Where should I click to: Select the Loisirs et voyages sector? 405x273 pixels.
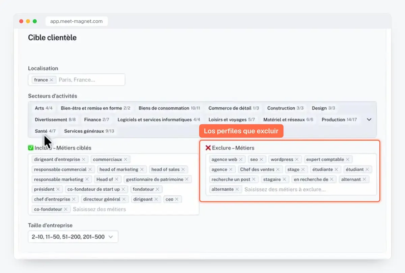[232, 120]
